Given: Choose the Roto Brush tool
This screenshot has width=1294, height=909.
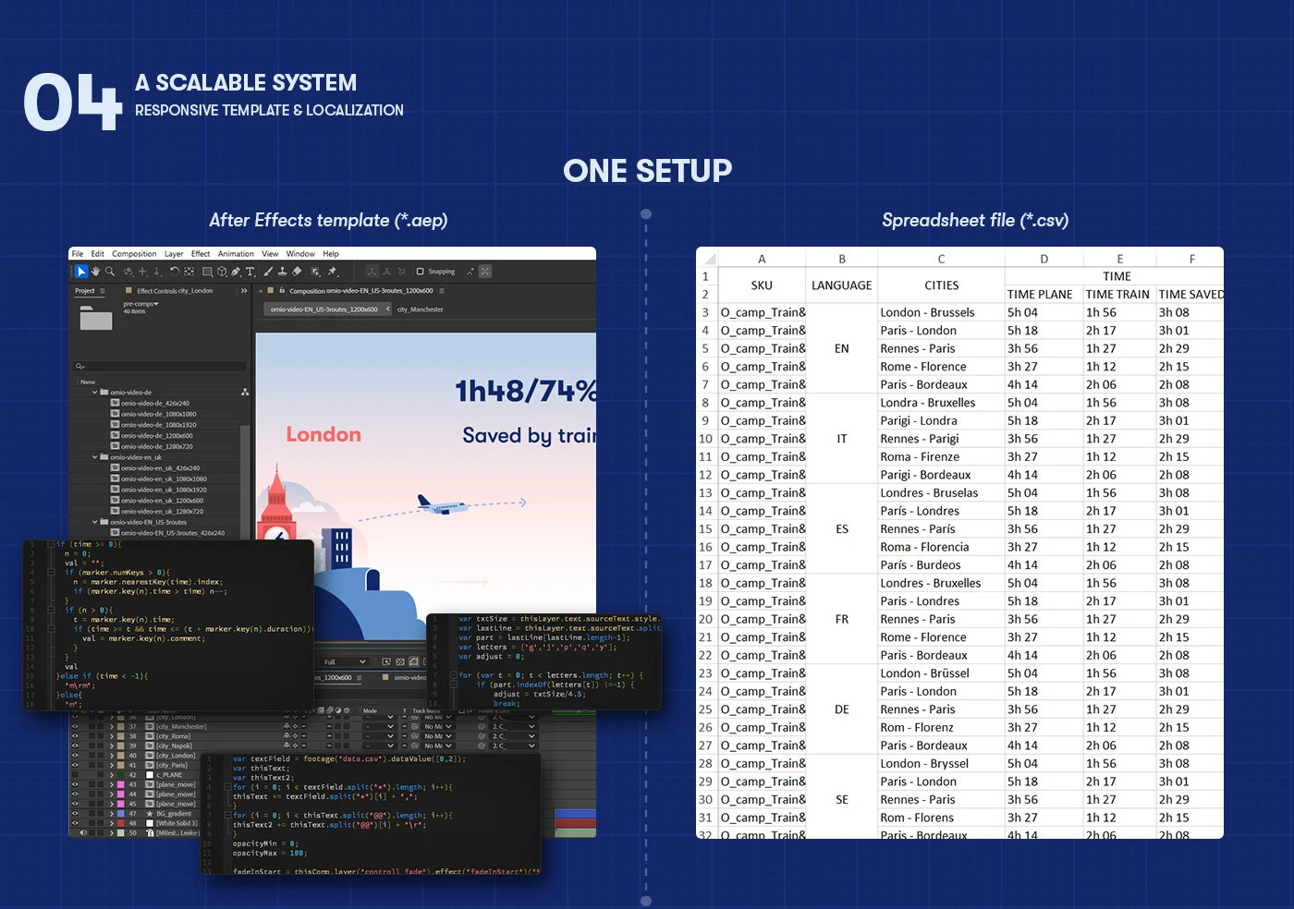Looking at the screenshot, I should pyautogui.click(x=316, y=272).
